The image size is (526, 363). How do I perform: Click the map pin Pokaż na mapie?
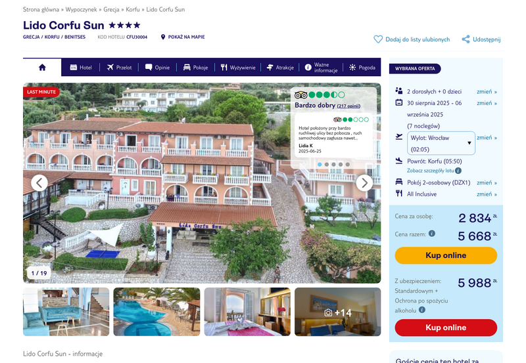[163, 37]
